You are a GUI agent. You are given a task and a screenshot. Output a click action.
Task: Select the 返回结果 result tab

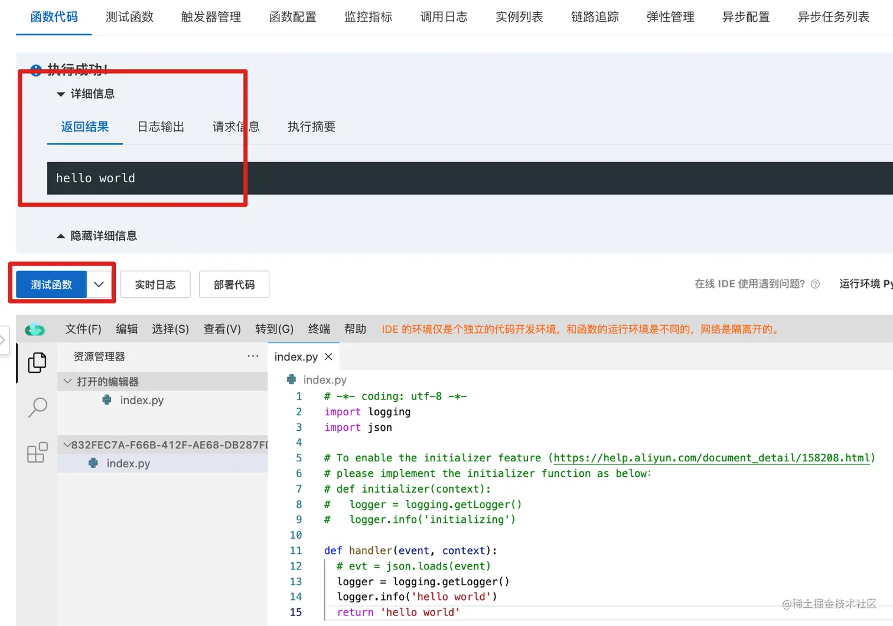pyautogui.click(x=84, y=126)
